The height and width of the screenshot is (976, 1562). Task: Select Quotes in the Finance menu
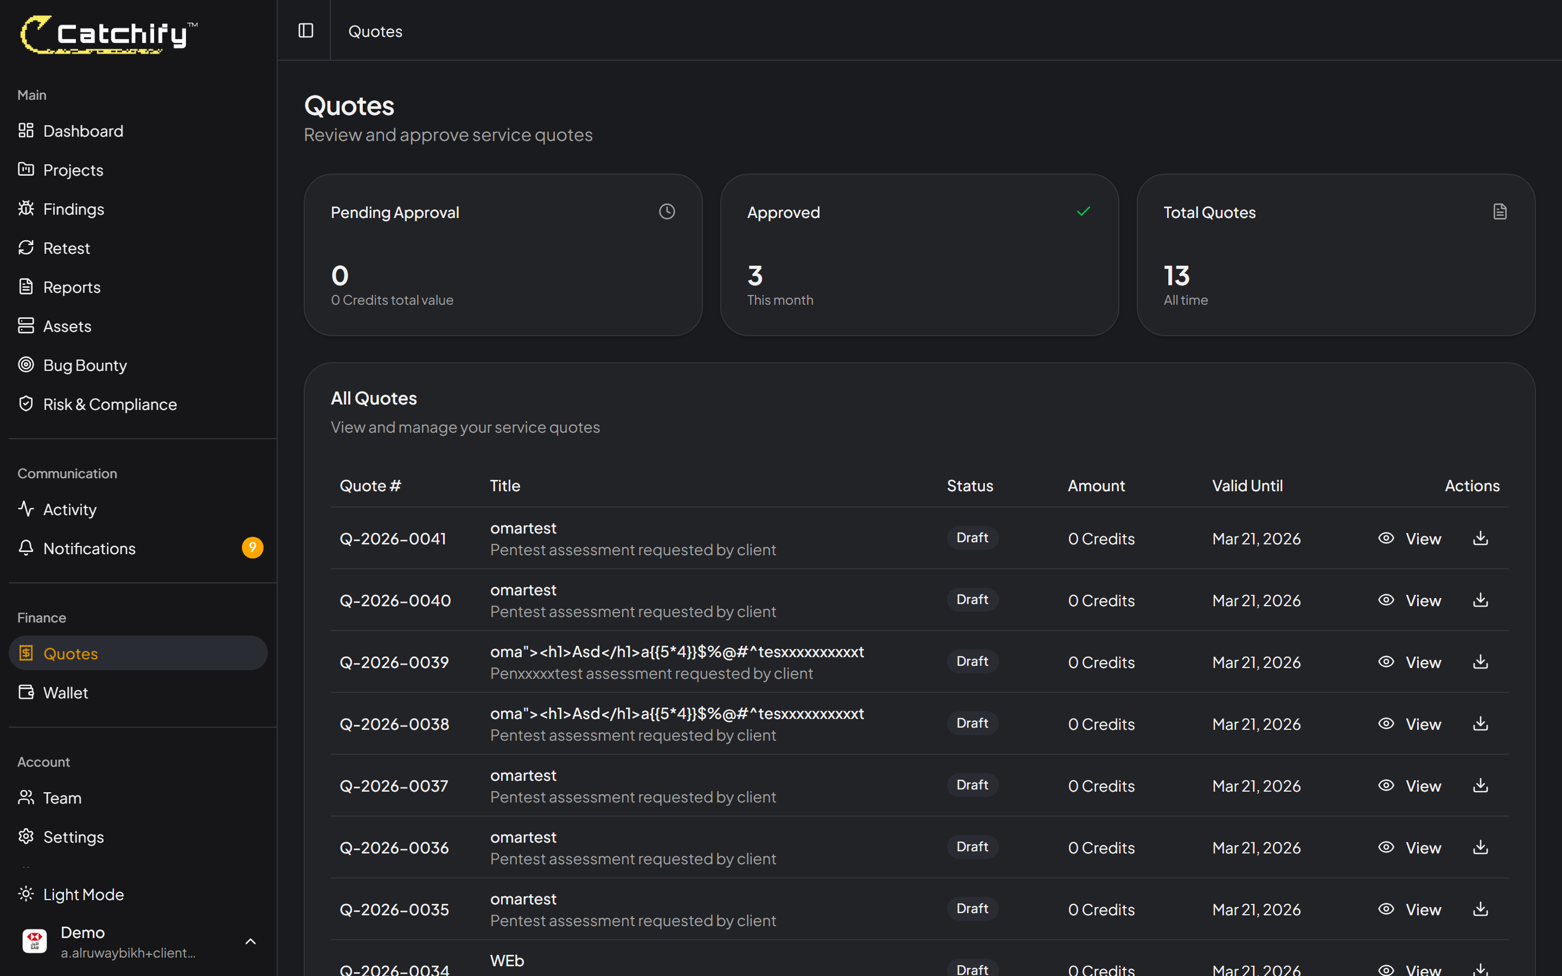(71, 653)
